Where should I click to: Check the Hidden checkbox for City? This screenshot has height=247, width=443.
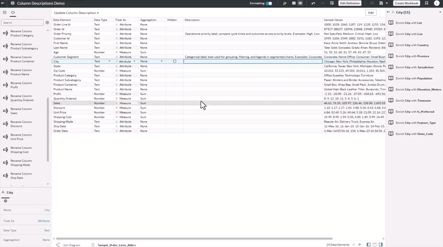click(x=175, y=61)
